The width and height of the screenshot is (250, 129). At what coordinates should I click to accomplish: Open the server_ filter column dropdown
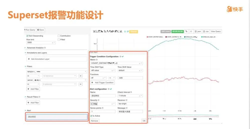pos(56,80)
